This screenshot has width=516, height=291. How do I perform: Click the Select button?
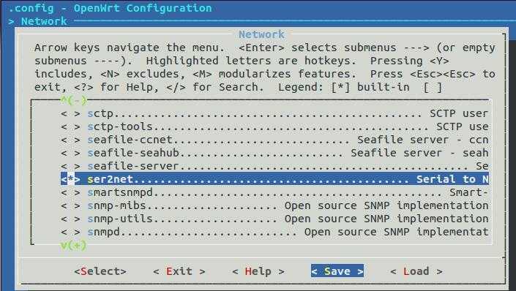pyautogui.click(x=100, y=271)
